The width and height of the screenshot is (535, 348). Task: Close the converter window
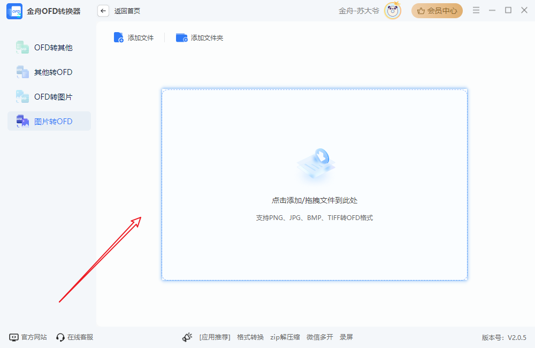[x=524, y=10]
